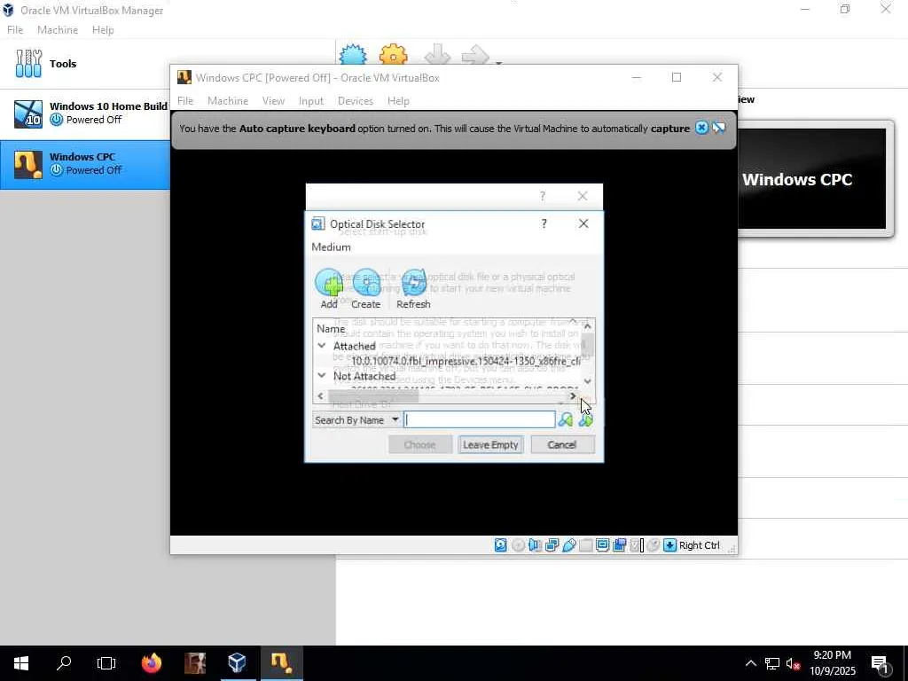
Task: Select Windows 10 Home Build VM in Manager
Action: pos(85,113)
